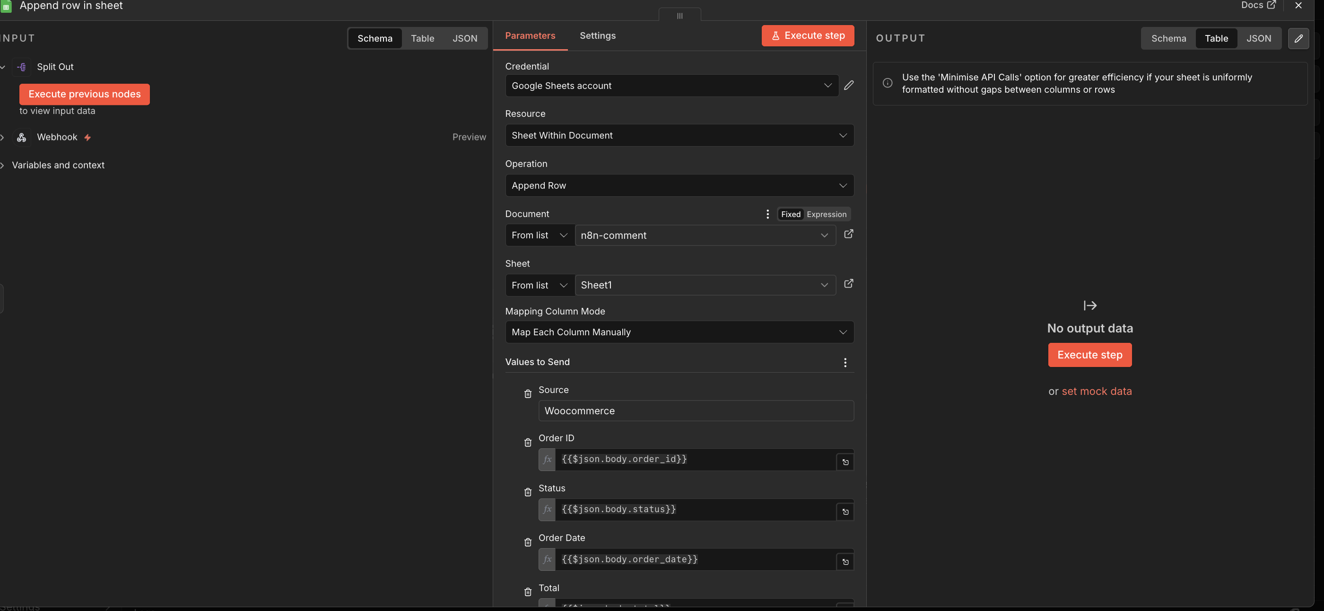Delete the Source field via trash icon
1324x611 pixels.
point(527,394)
